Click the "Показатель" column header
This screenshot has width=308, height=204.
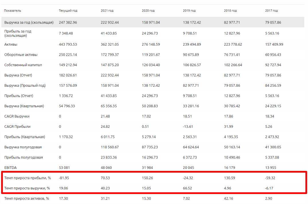[13, 11]
